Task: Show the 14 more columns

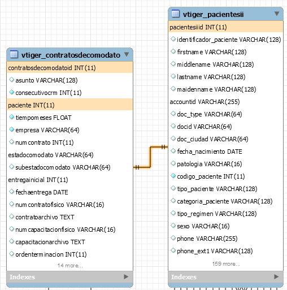Action: tap(70, 266)
